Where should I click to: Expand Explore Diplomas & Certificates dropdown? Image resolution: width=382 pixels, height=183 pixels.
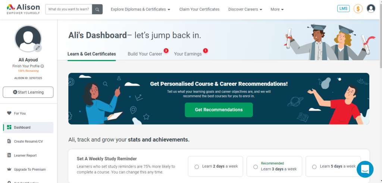pos(140,9)
